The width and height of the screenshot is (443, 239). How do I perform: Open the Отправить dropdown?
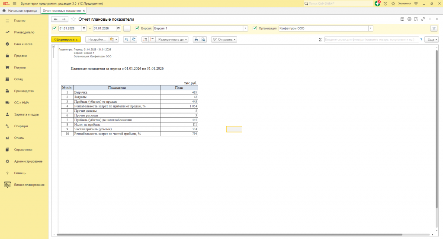tap(224, 39)
